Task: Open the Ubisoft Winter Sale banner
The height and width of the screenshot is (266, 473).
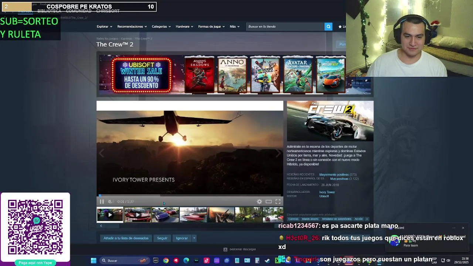Action: point(142,74)
